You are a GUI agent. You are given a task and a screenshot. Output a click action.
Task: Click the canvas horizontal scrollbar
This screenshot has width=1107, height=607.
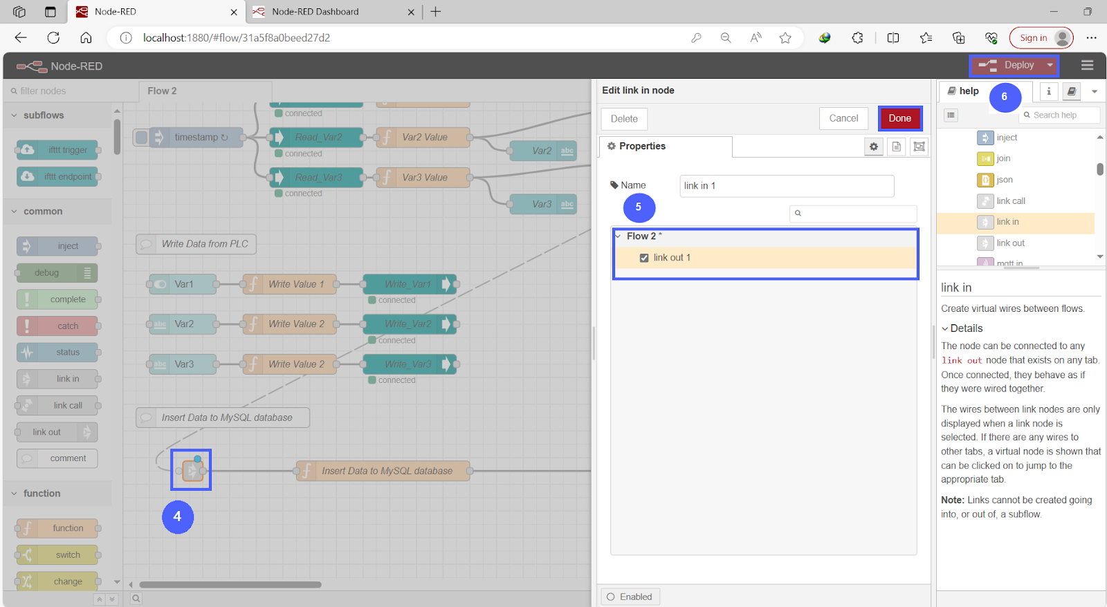(x=230, y=585)
